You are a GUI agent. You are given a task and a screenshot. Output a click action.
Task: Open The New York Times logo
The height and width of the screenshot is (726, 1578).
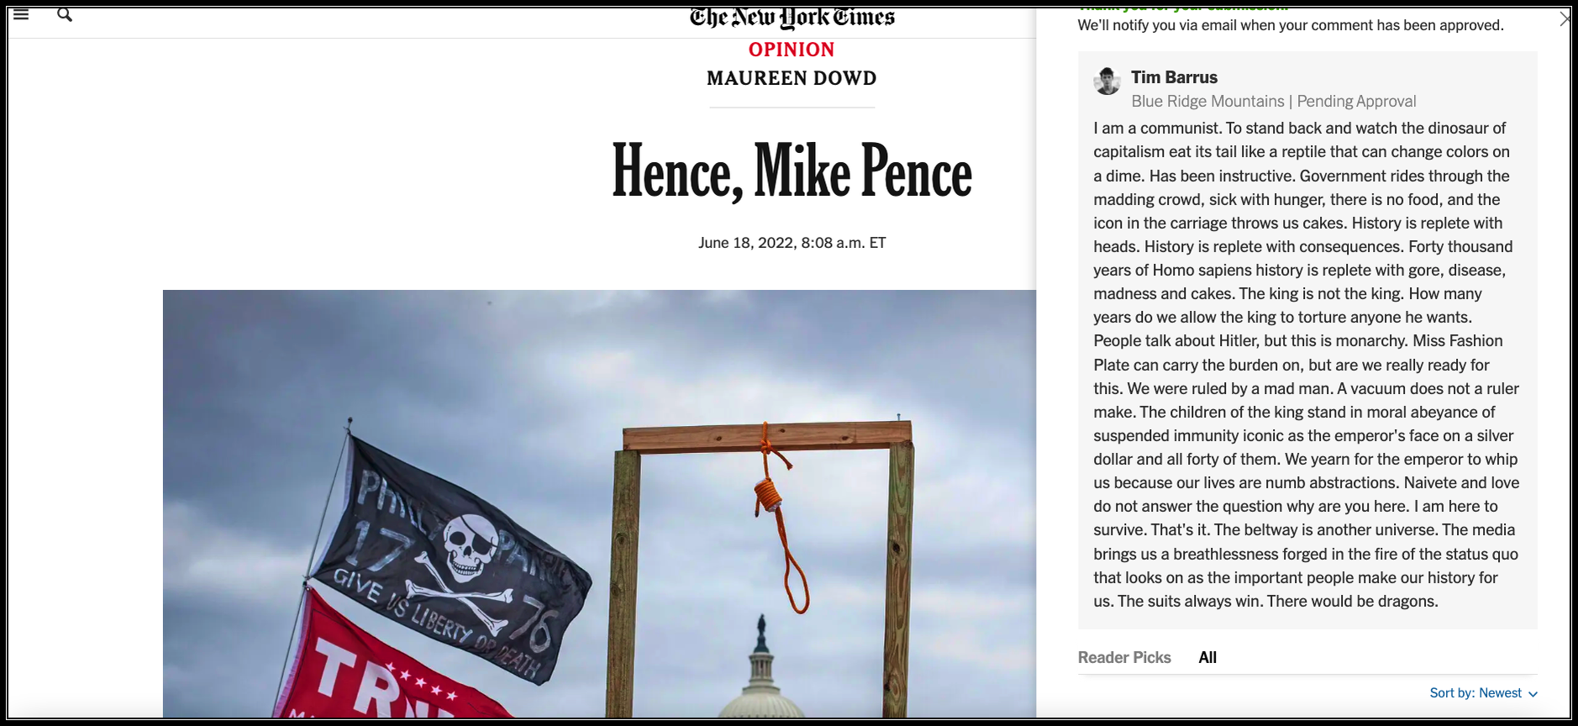[792, 18]
